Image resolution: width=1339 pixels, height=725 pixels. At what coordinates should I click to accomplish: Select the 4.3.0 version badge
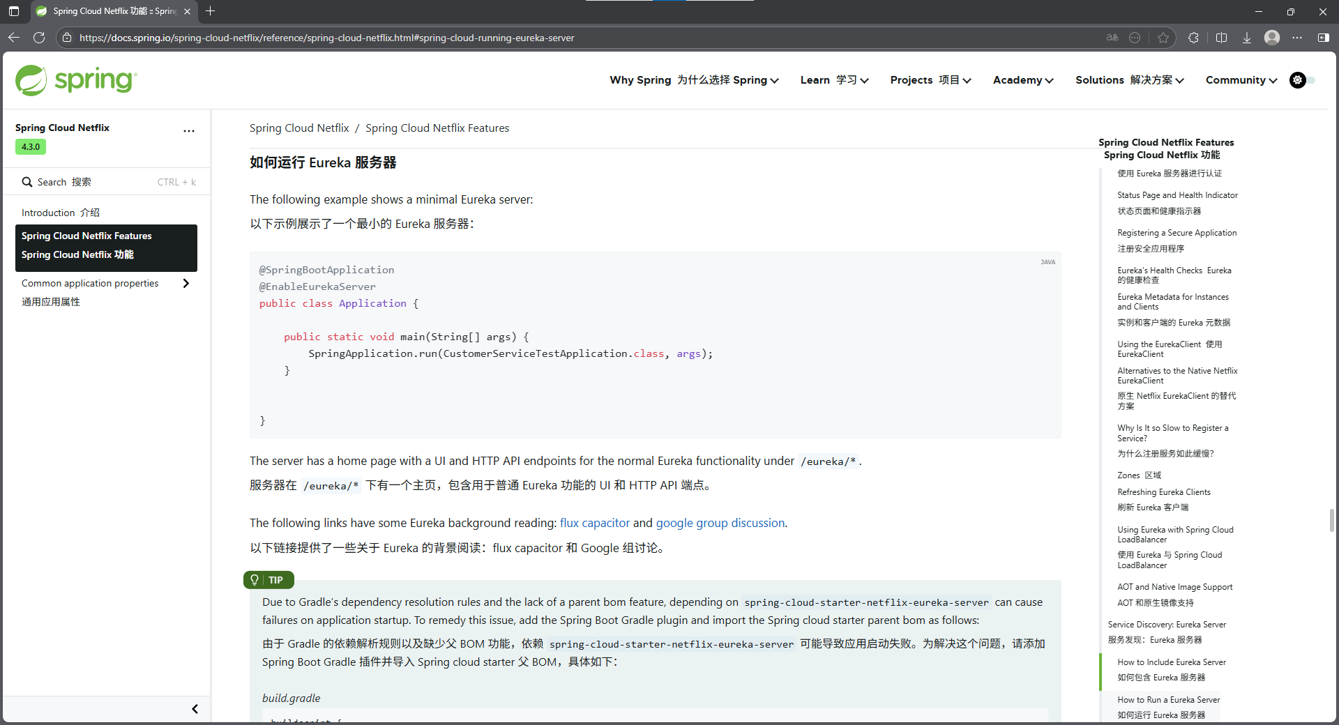coord(31,147)
